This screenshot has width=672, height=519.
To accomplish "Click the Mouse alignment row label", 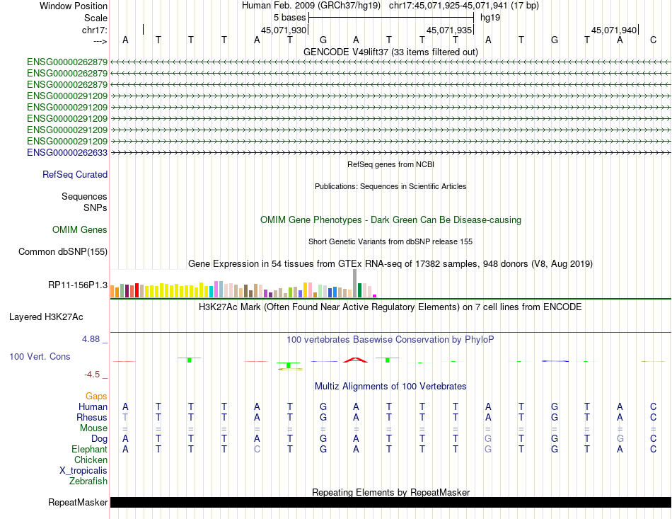I will 94,428.
